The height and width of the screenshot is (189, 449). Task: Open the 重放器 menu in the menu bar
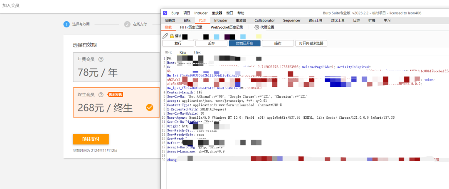coord(217,13)
